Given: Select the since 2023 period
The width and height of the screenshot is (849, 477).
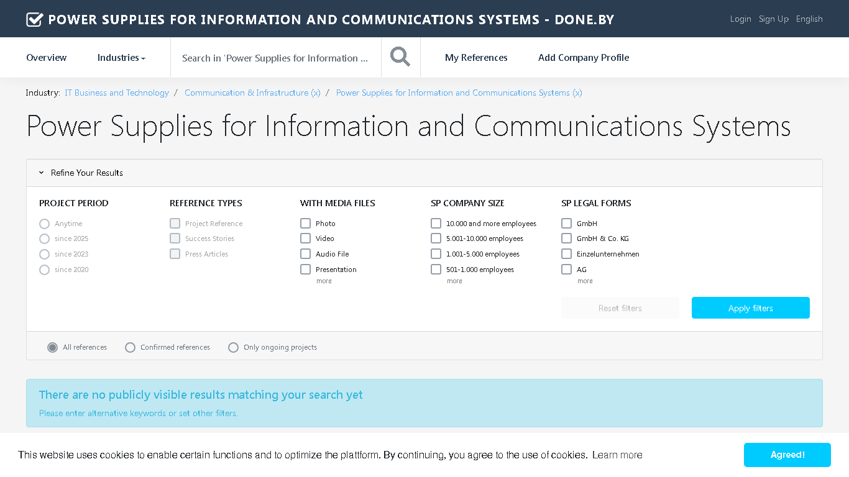Looking at the screenshot, I should [x=44, y=254].
